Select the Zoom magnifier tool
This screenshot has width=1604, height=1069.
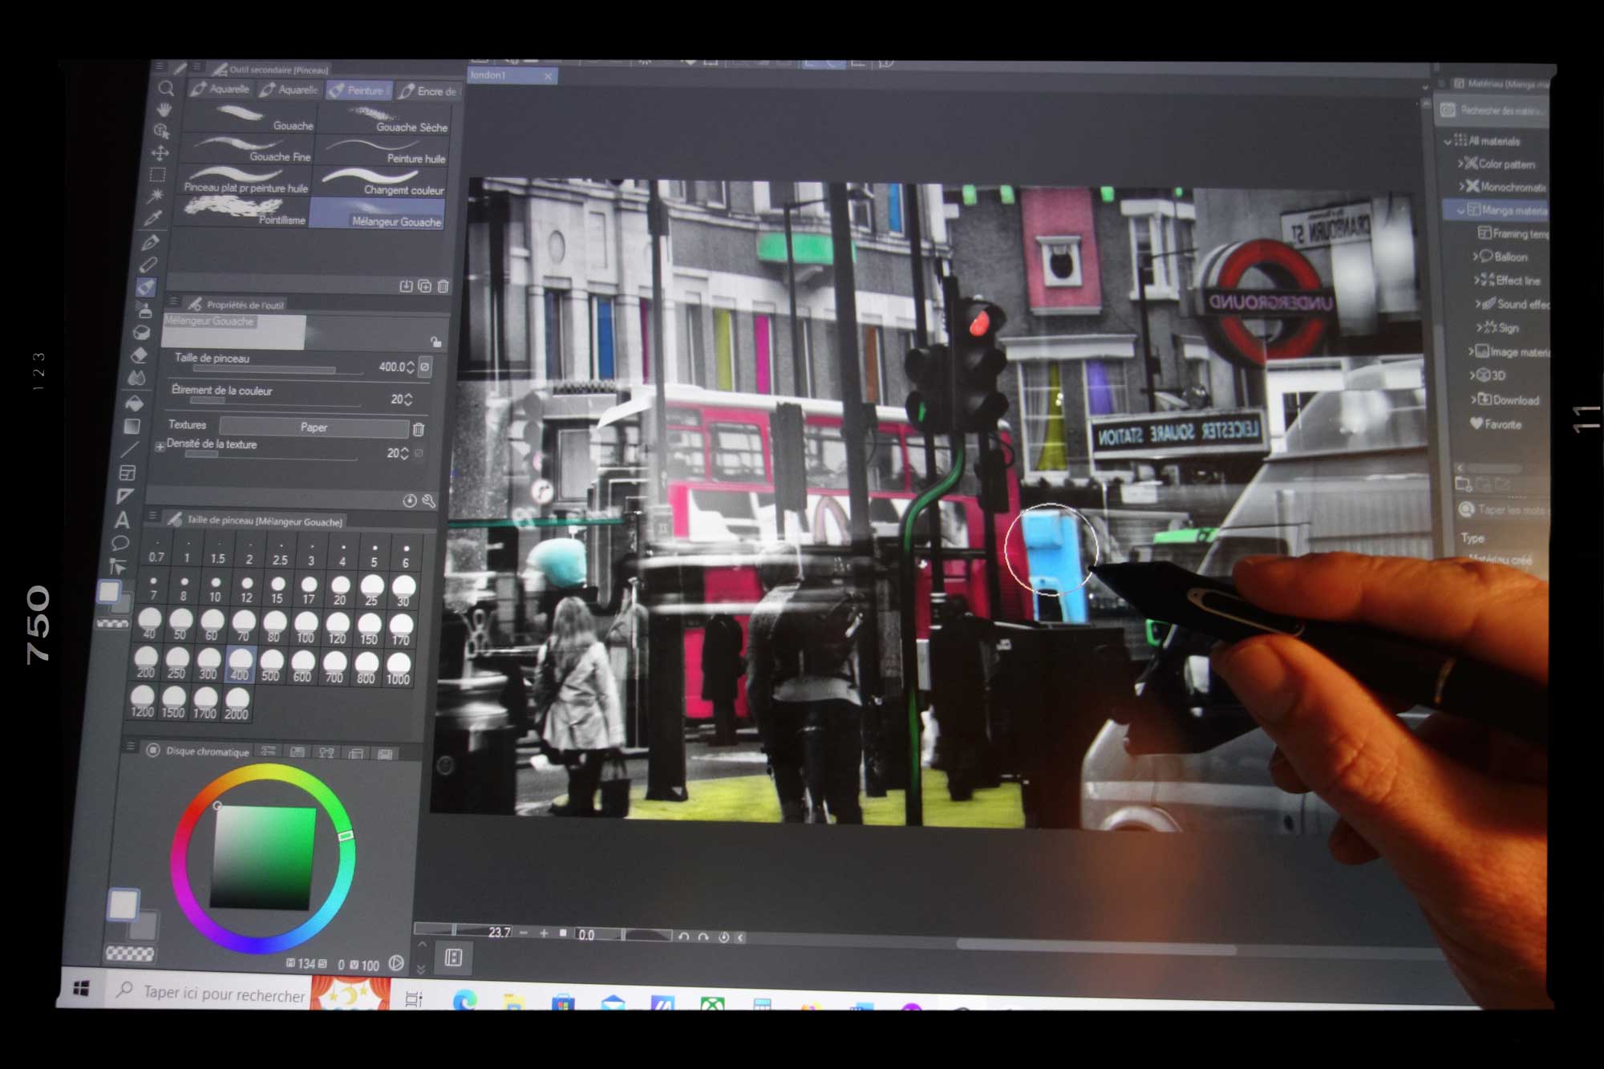coord(166,88)
